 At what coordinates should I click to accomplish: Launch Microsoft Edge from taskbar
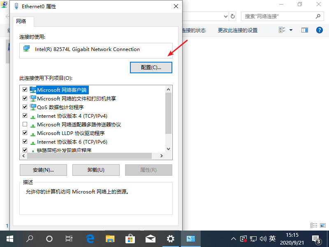click(x=90, y=239)
